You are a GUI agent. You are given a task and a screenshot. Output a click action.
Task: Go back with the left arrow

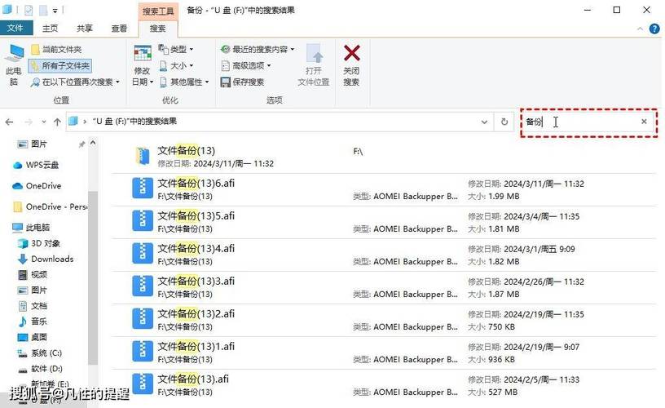[x=9, y=122]
